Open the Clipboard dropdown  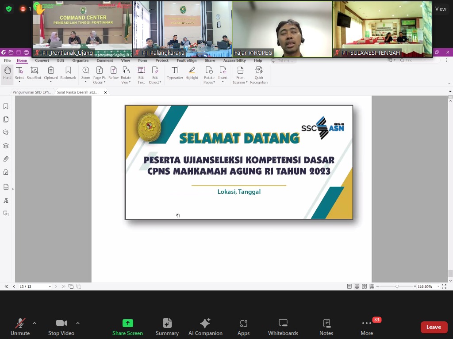click(x=51, y=82)
